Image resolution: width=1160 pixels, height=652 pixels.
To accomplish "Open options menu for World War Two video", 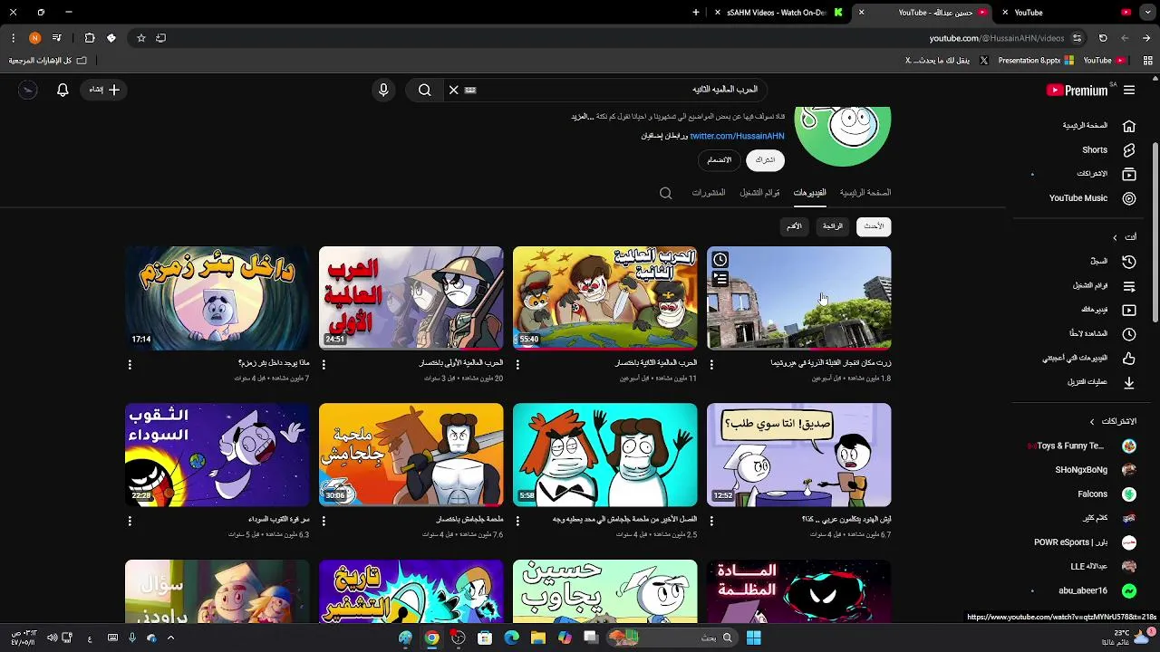I will click(x=517, y=364).
